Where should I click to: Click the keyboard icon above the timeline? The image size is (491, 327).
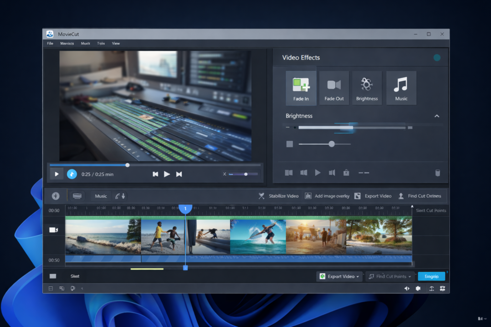[x=77, y=196]
